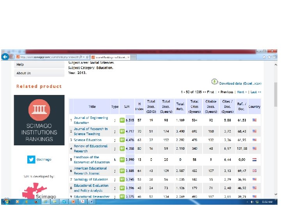Click SJR value 6,515
Image resolution: width=281 pixels, height=211 pixels.
point(130,120)
